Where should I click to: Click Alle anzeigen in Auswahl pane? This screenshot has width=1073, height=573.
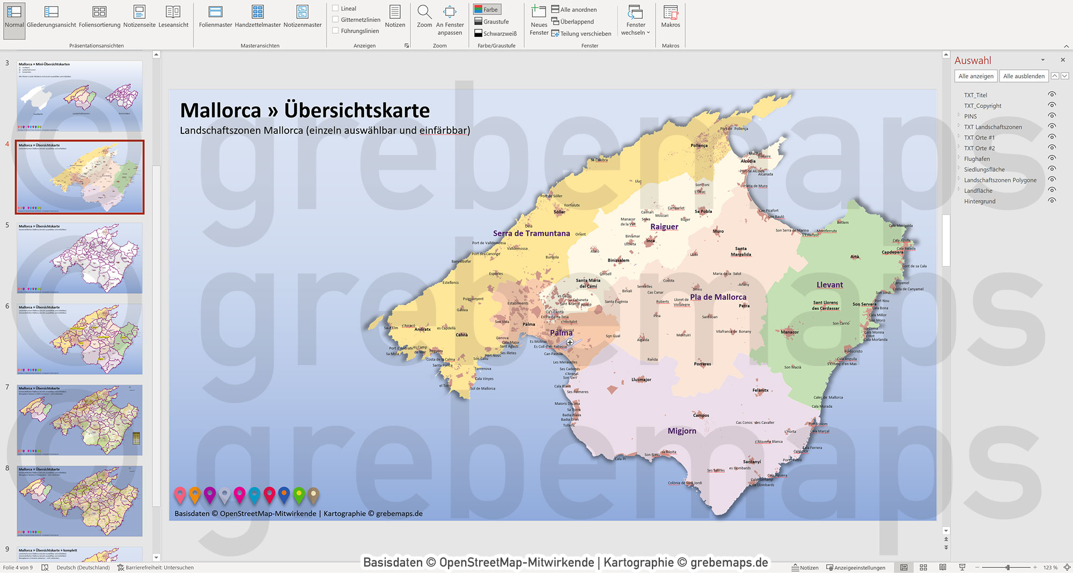tap(975, 76)
